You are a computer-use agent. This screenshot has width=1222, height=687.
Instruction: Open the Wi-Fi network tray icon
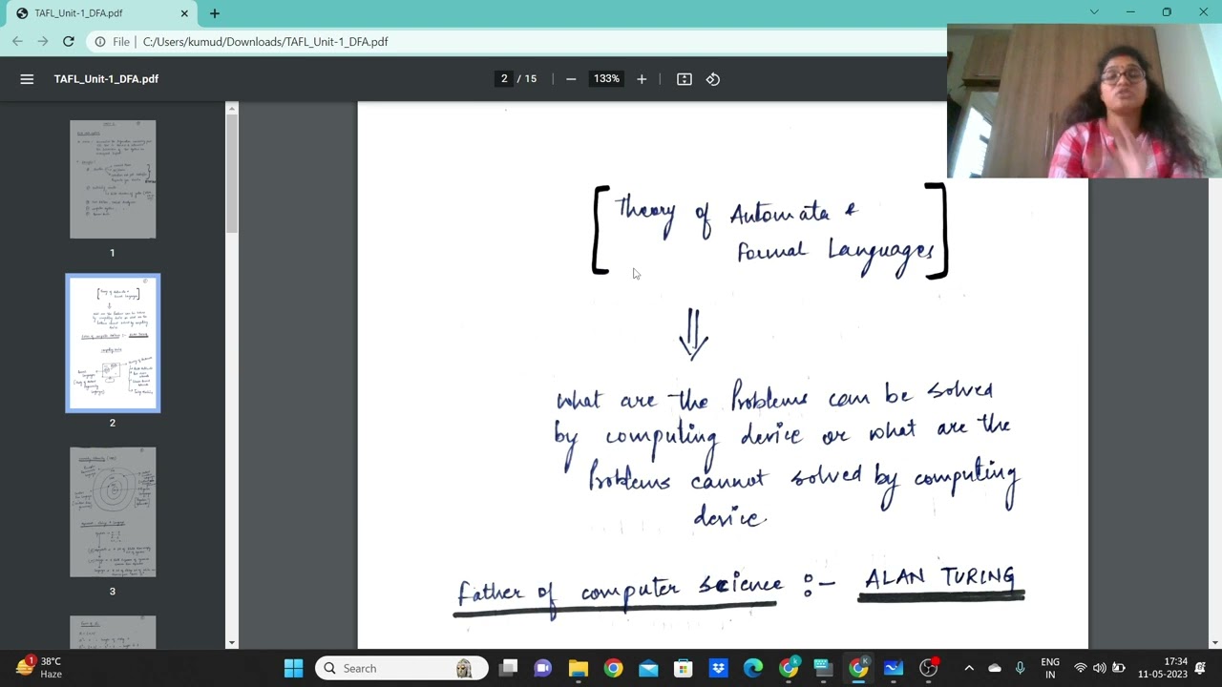[x=1081, y=668]
